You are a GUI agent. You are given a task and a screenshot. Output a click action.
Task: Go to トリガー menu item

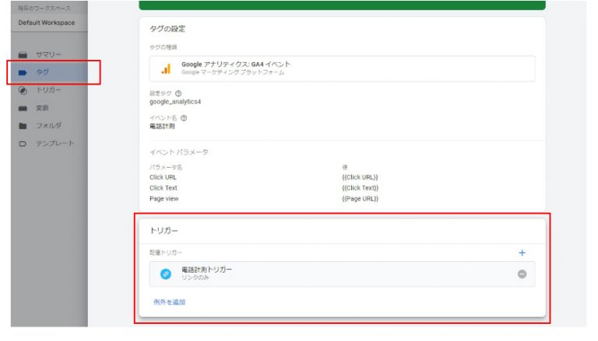tap(48, 90)
